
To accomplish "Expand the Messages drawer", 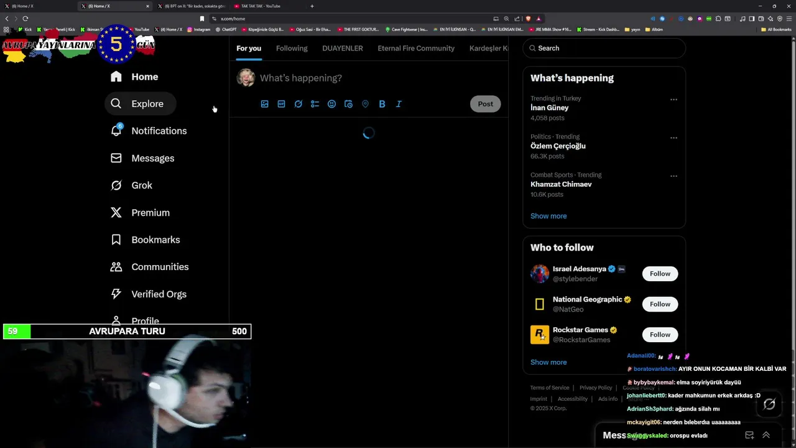I will pyautogui.click(x=766, y=436).
